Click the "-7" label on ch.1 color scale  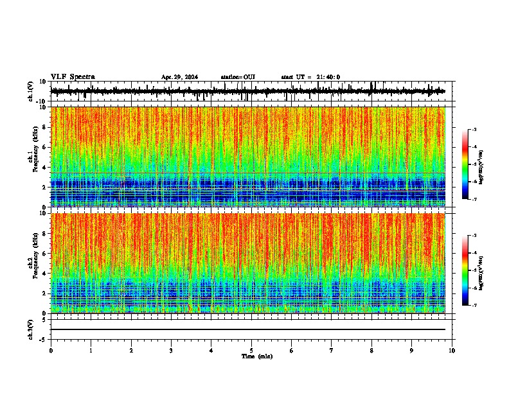click(474, 199)
